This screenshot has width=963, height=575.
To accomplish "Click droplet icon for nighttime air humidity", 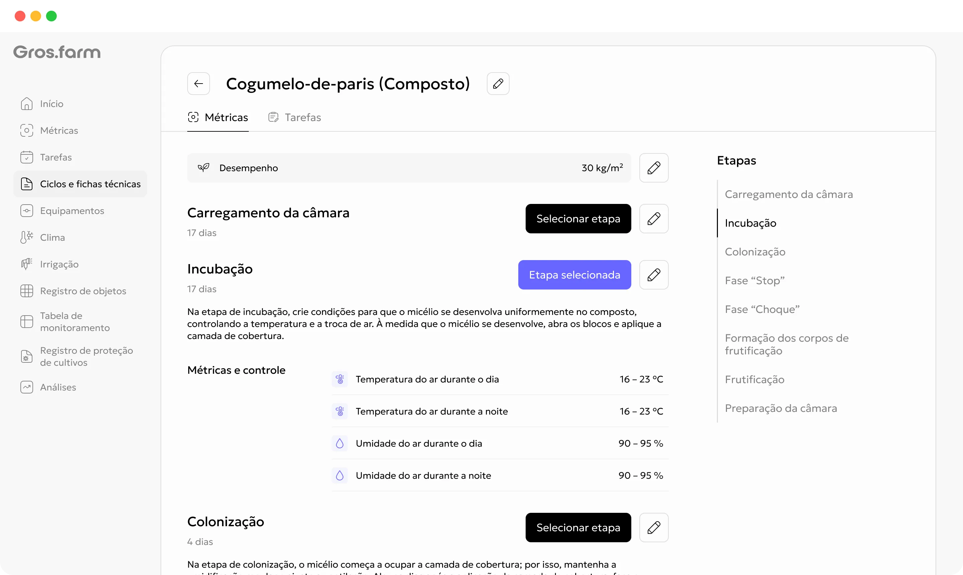I will pyautogui.click(x=340, y=475).
